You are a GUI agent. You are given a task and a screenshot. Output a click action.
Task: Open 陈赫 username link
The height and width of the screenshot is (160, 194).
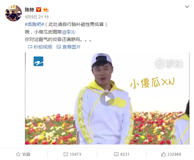click(x=30, y=10)
